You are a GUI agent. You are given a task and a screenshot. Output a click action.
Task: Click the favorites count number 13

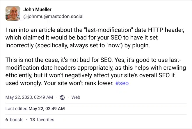(33, 120)
